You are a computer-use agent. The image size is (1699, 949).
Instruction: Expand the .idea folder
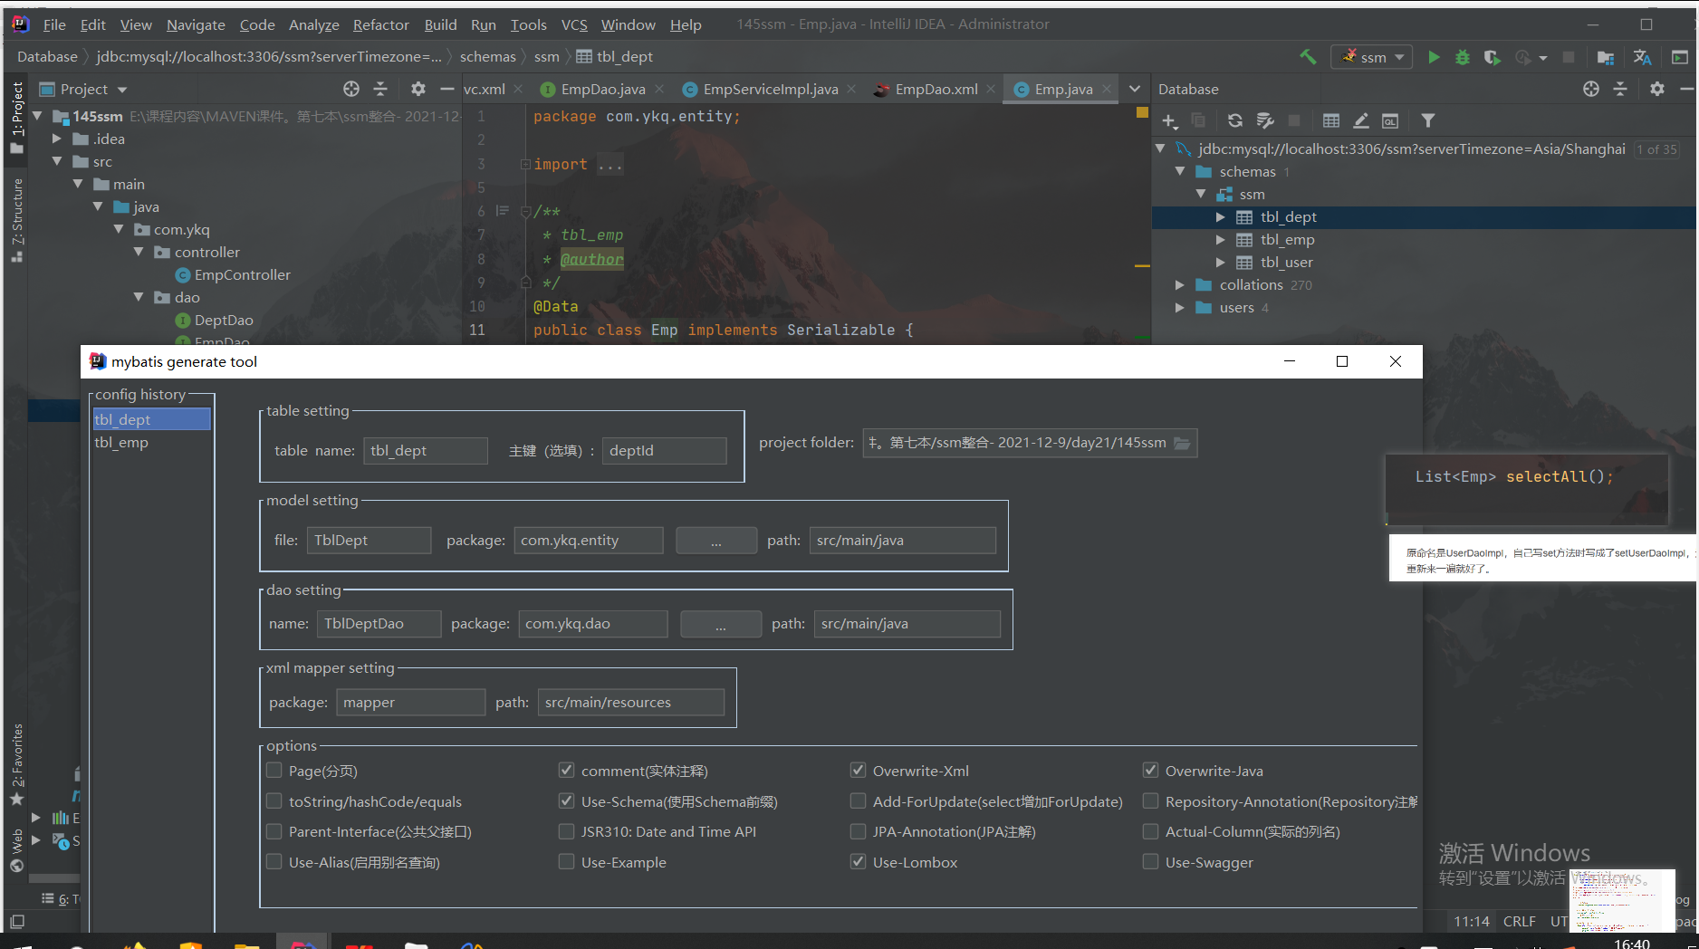pos(57,139)
